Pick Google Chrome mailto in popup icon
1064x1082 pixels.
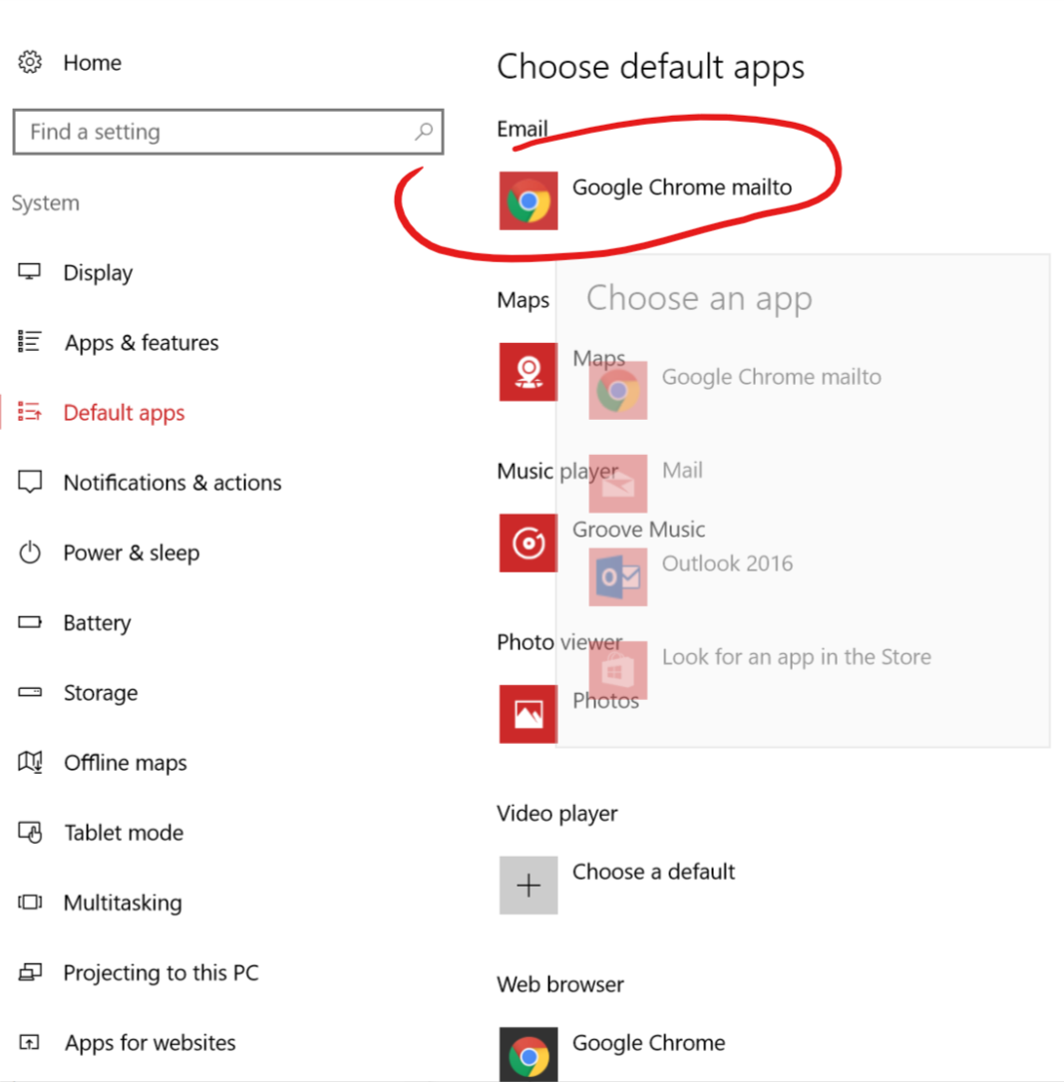click(x=618, y=390)
